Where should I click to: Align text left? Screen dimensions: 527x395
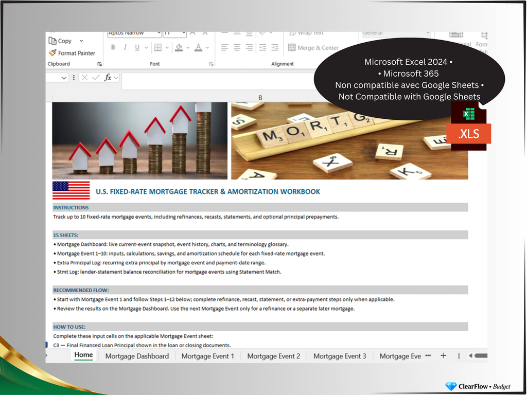tap(224, 47)
